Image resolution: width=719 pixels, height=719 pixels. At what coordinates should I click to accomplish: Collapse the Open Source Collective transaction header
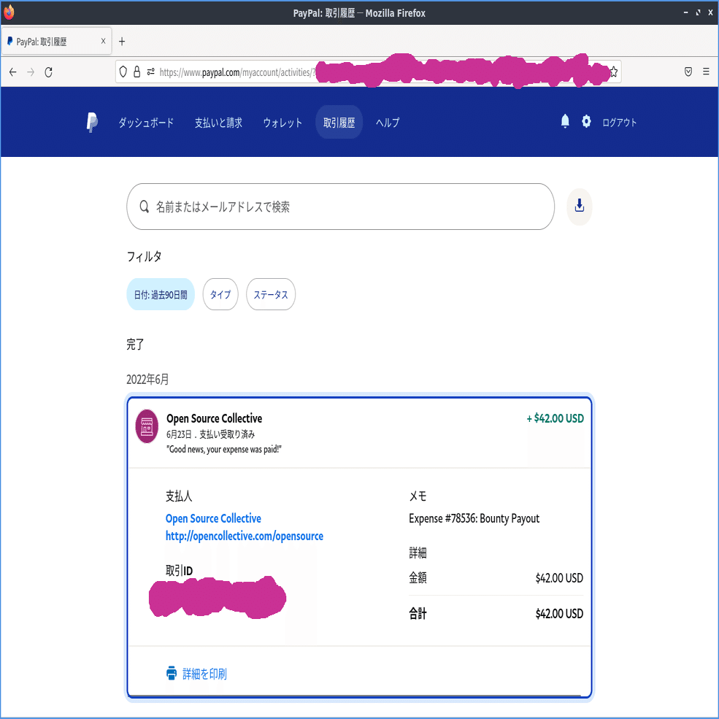coord(359,433)
